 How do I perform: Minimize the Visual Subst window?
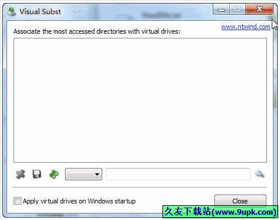pyautogui.click(x=222, y=9)
